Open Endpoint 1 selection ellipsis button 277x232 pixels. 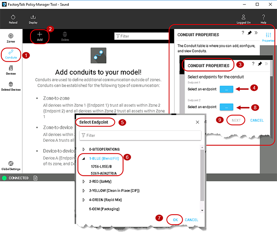227,89
